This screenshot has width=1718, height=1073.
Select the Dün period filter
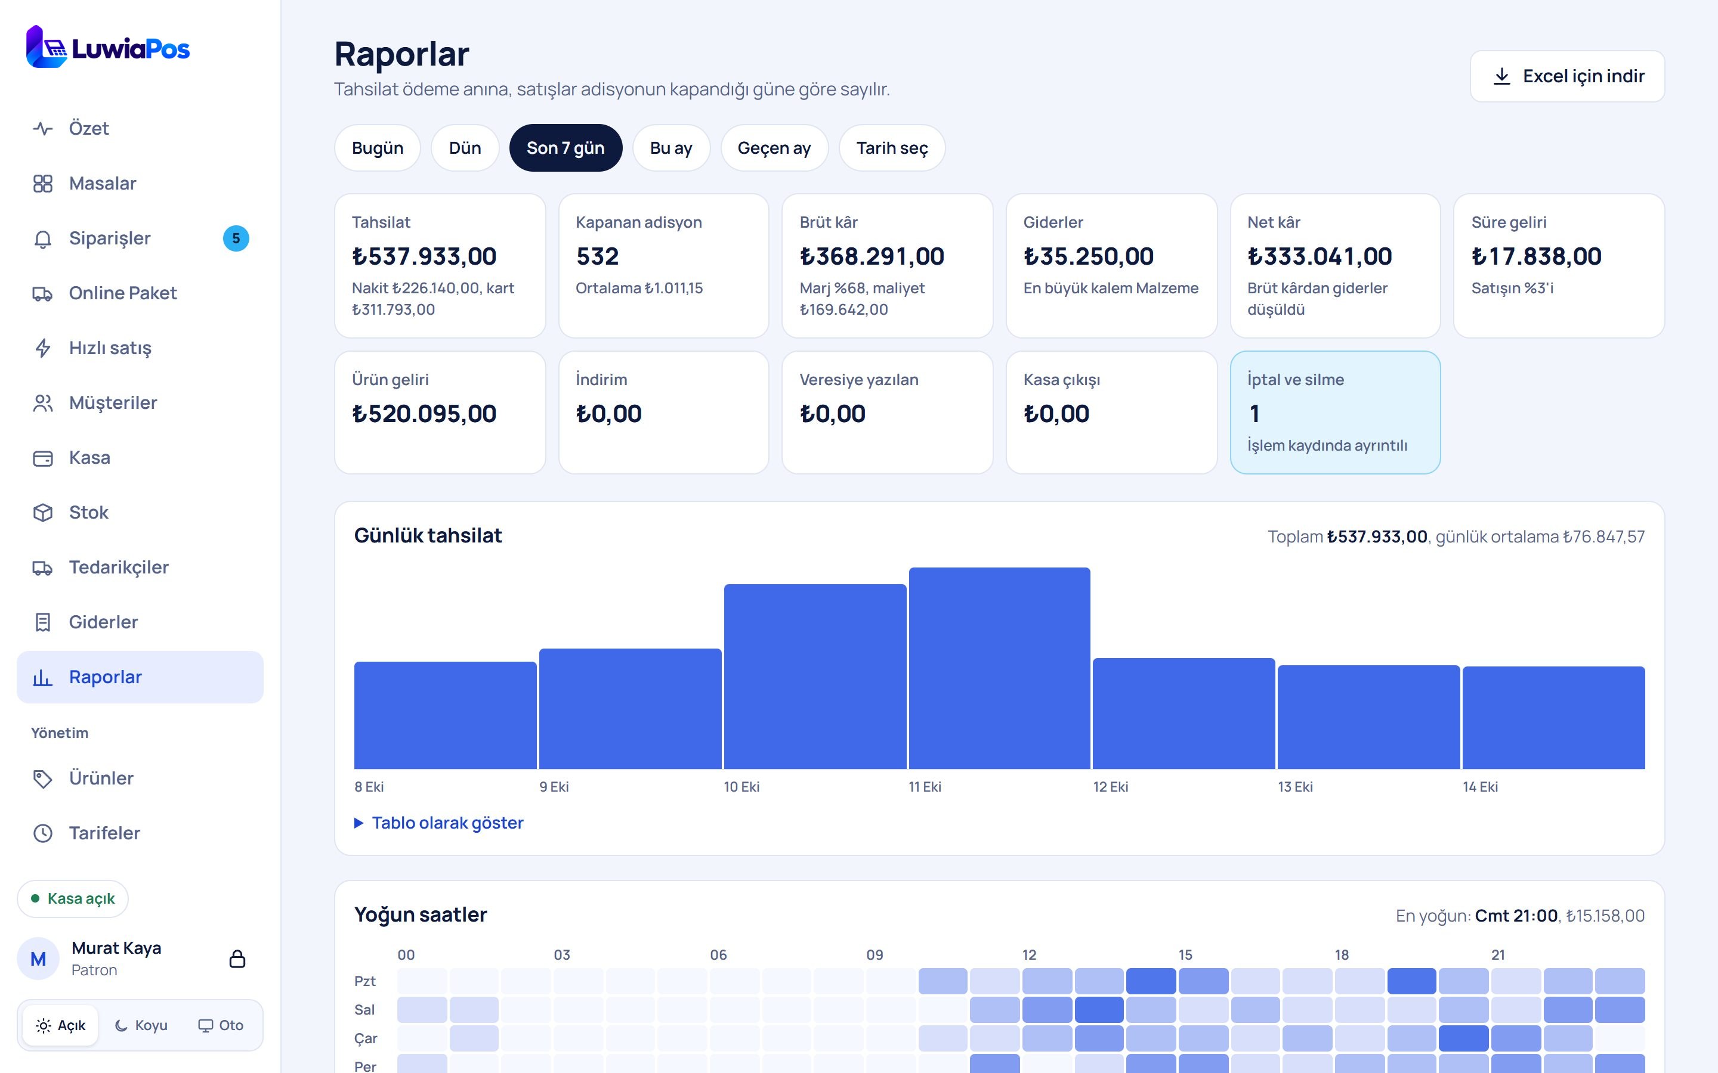click(465, 148)
